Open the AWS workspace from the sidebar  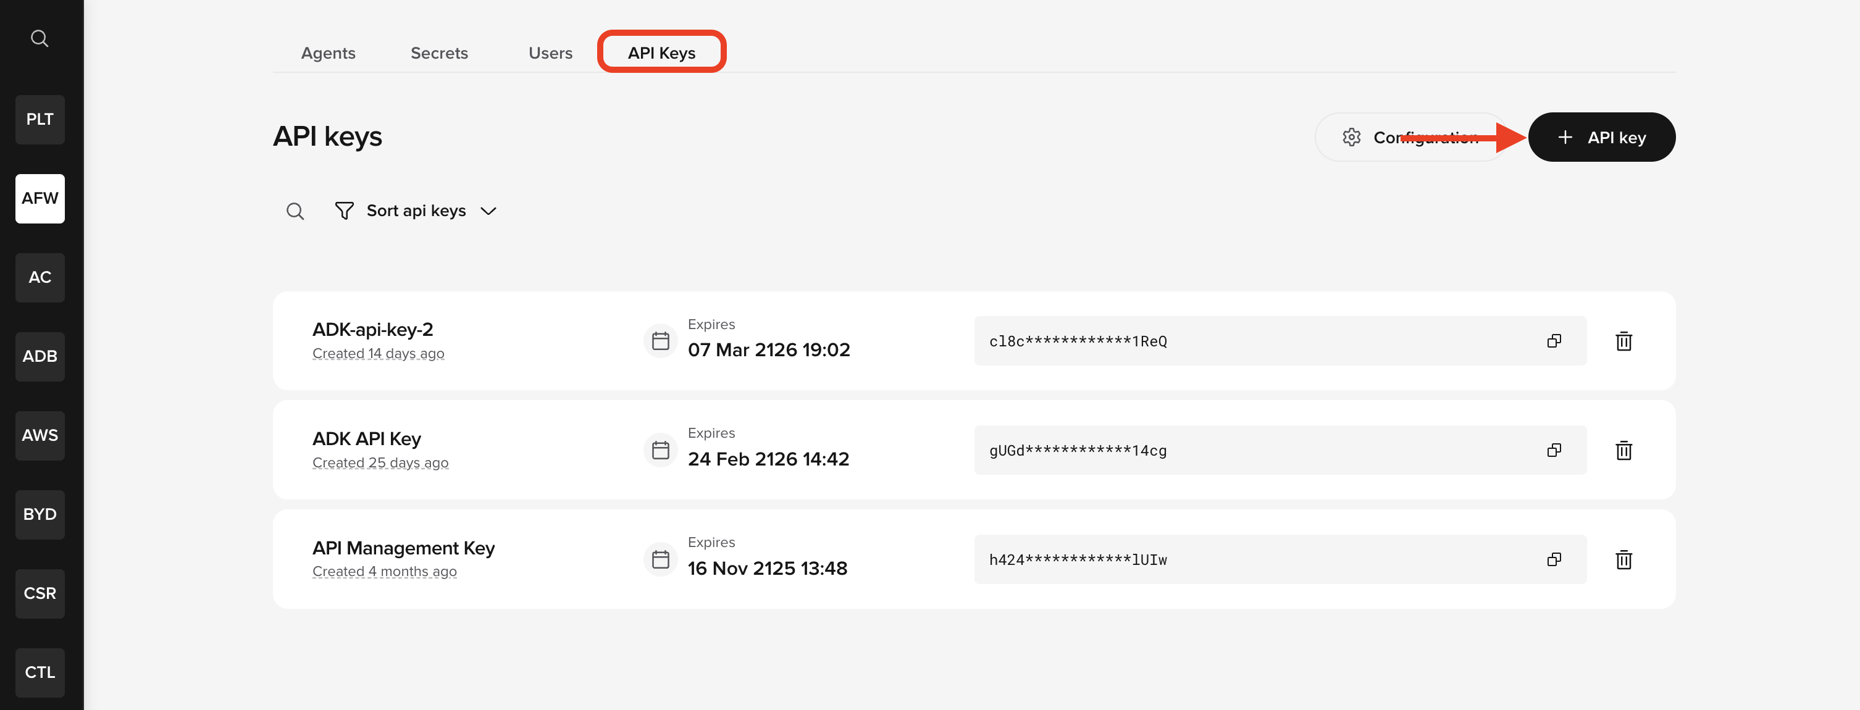pos(40,435)
